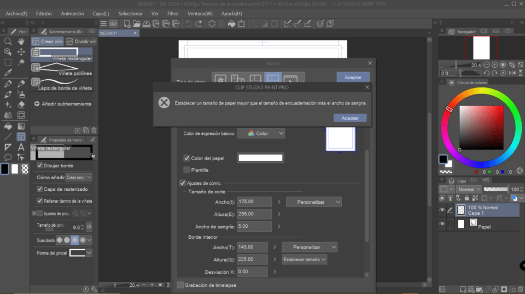Select the Frame border tool

21,137
